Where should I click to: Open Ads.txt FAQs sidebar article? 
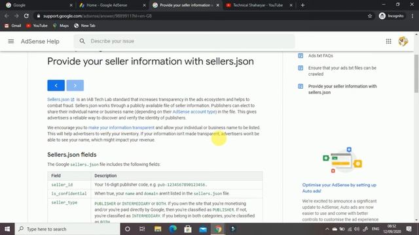point(320,55)
